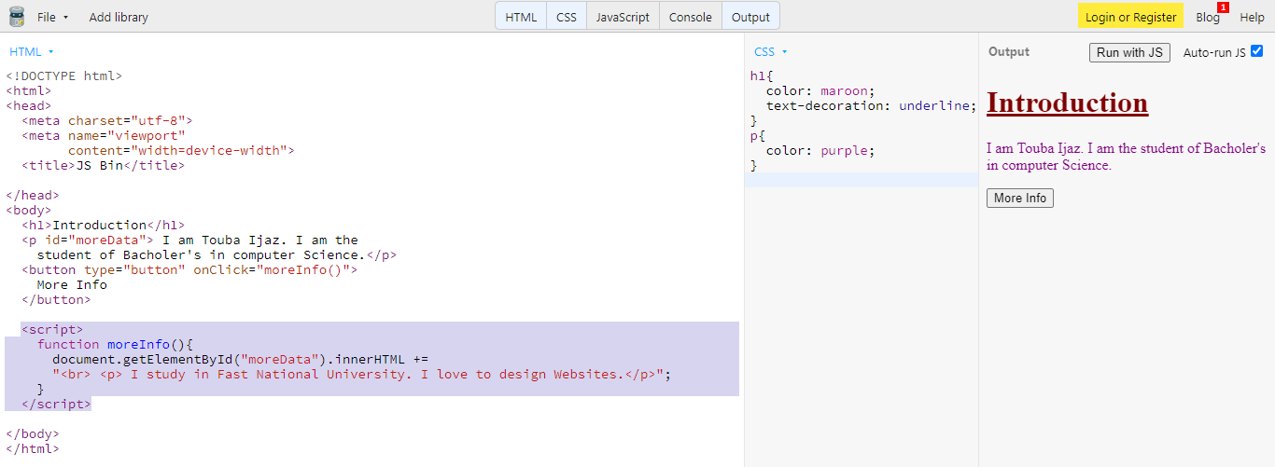Click the purple paragraph text in output
Screen dimensions: 1275x467
point(1126,157)
